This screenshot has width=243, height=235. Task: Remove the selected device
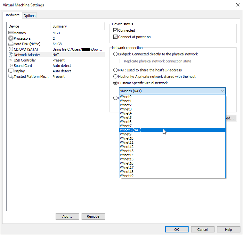93,216
